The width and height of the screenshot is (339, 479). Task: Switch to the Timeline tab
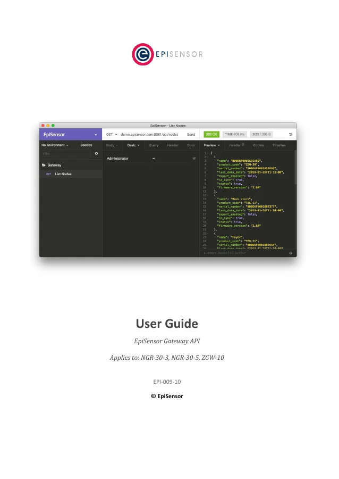279,145
